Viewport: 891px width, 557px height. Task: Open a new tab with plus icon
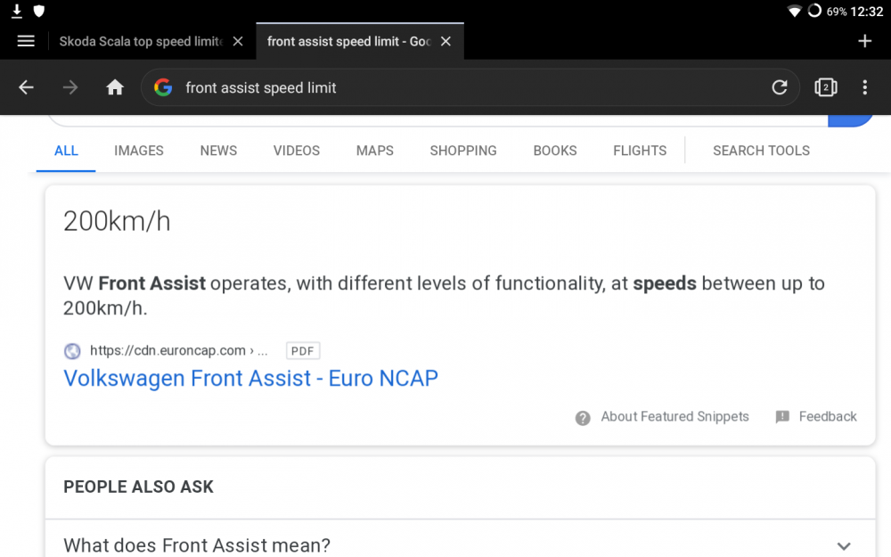pyautogui.click(x=865, y=41)
